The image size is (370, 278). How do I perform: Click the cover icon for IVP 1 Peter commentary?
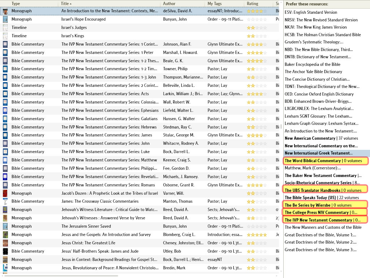tap(5, 52)
